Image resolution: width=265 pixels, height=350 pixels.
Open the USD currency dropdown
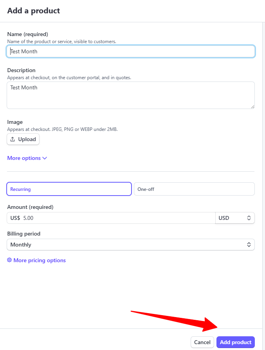(x=235, y=218)
